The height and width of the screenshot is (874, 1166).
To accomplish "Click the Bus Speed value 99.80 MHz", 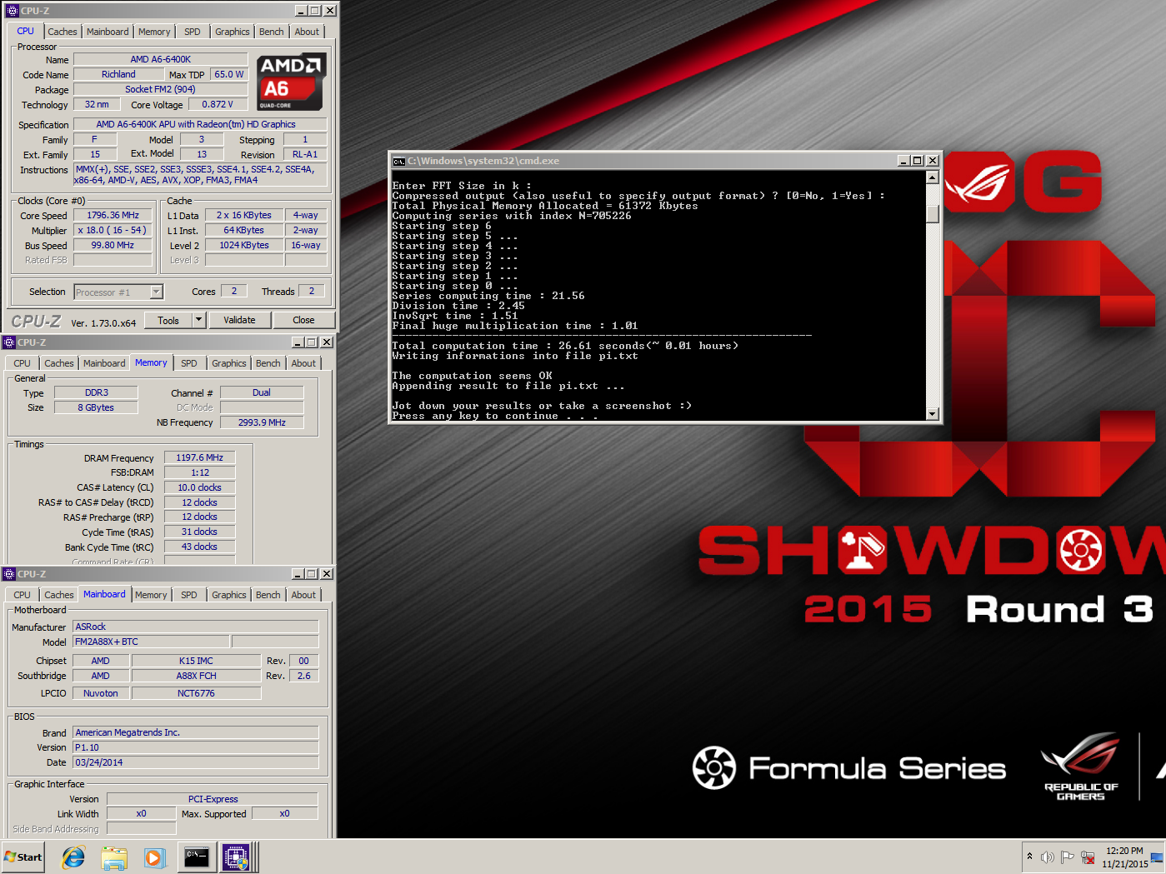I will pyautogui.click(x=113, y=245).
